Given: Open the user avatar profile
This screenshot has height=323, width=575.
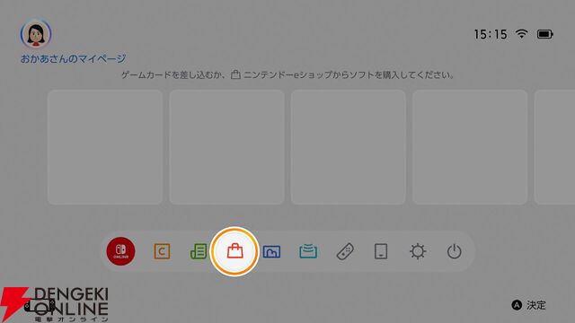Looking at the screenshot, I should (36, 34).
